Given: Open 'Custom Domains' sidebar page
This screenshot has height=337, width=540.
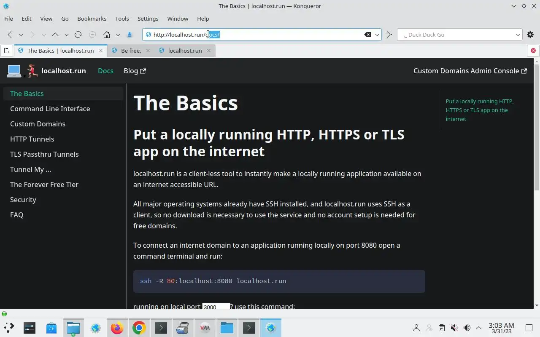Looking at the screenshot, I should click(63, 124).
